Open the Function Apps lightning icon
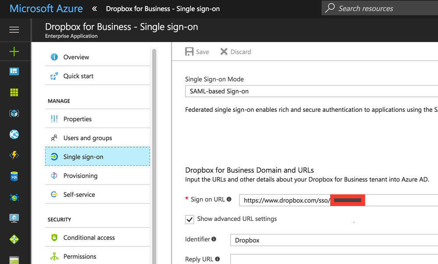The width and height of the screenshot is (438, 264). [x=14, y=155]
